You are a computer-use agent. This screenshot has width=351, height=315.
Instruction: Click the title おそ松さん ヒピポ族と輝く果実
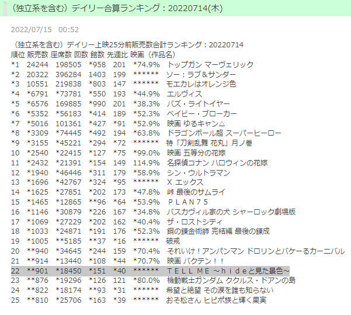point(216,300)
